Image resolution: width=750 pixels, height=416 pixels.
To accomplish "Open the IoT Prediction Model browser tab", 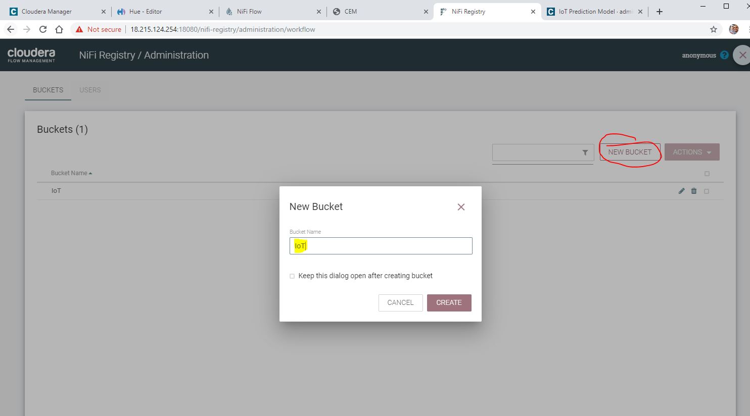I will pos(595,12).
